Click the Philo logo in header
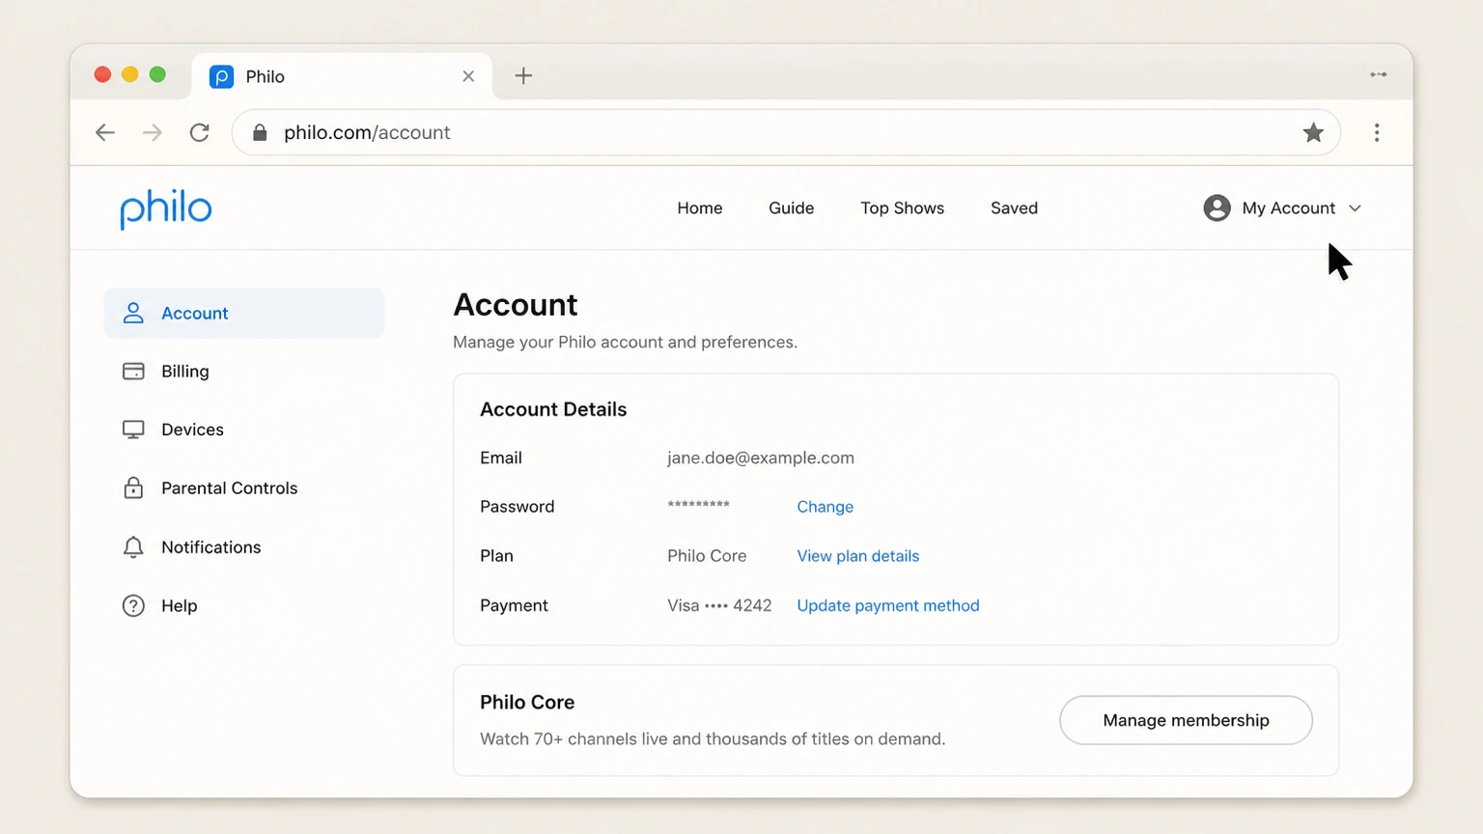The image size is (1483, 834). [x=166, y=208]
